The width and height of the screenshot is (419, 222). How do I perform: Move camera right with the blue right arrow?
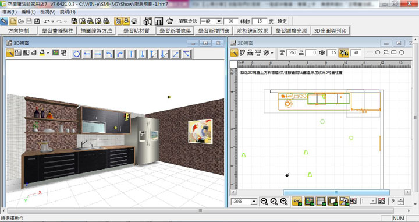coord(98,54)
